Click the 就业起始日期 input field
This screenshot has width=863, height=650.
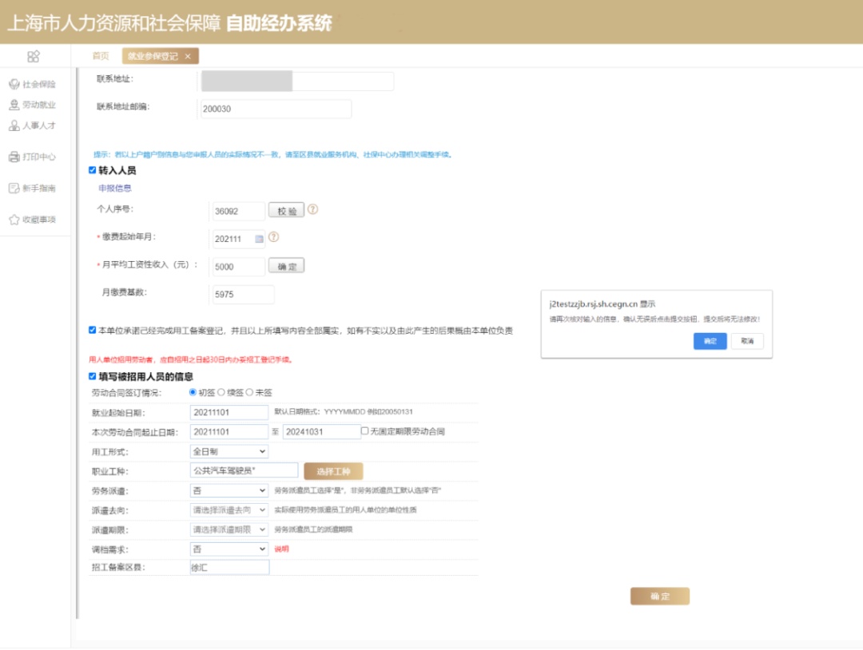click(x=229, y=412)
